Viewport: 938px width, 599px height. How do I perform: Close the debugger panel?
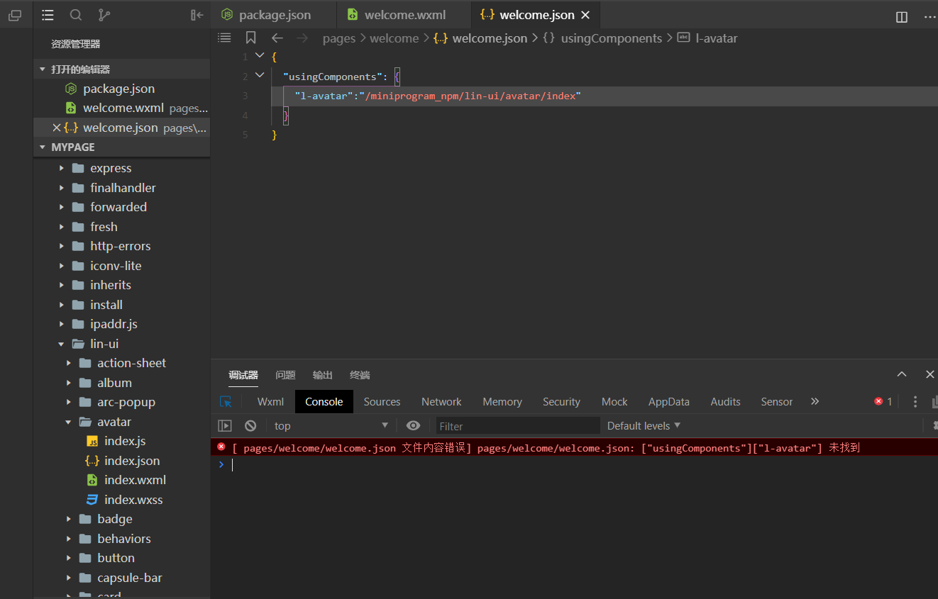pyautogui.click(x=930, y=374)
